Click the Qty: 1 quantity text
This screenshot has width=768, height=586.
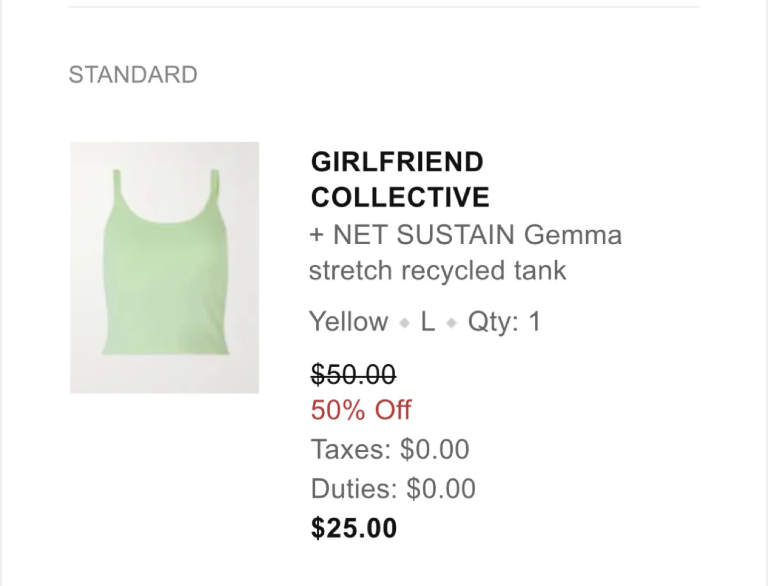504,322
